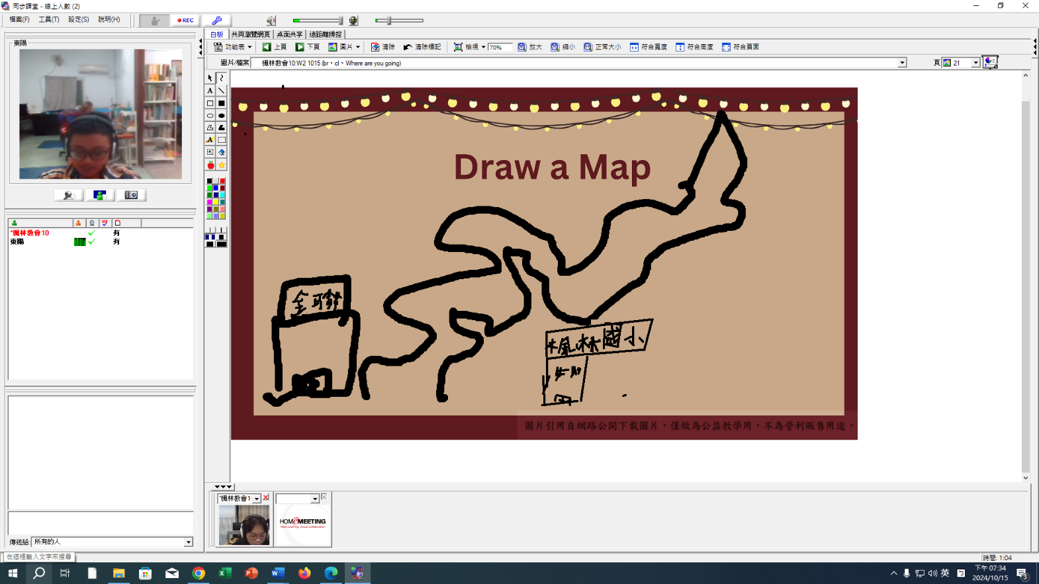The width and height of the screenshot is (1039, 584).
Task: Choose the text tool marked A
Action: click(210, 91)
